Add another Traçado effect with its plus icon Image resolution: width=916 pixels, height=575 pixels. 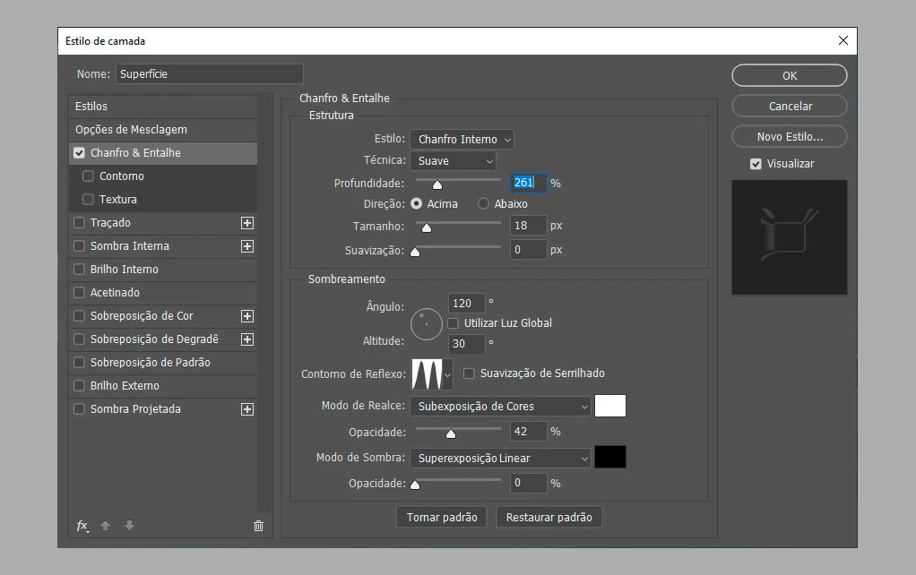point(246,222)
